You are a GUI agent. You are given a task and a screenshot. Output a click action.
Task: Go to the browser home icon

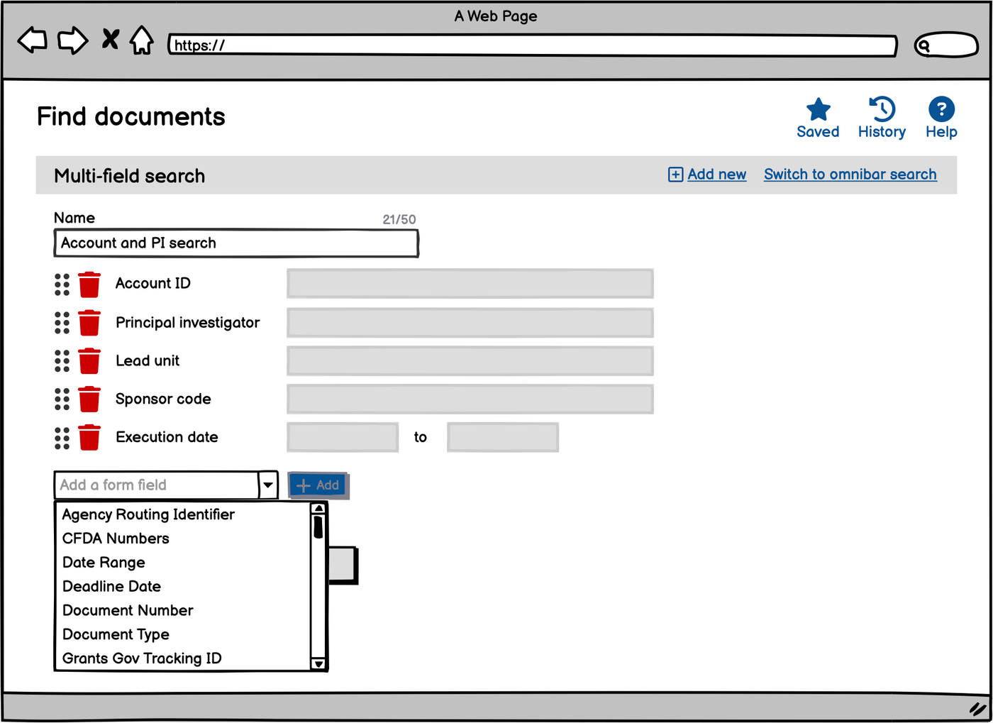pyautogui.click(x=142, y=40)
